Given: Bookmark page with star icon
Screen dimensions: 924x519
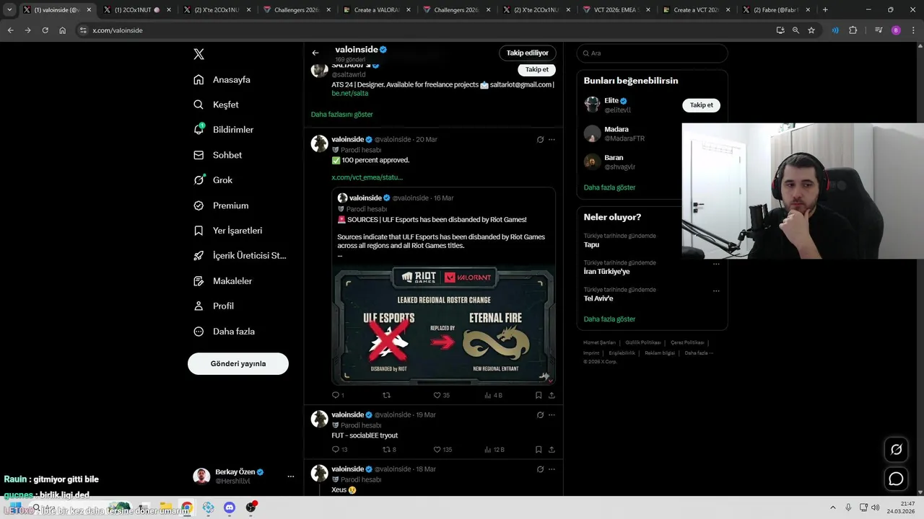Looking at the screenshot, I should tap(811, 30).
